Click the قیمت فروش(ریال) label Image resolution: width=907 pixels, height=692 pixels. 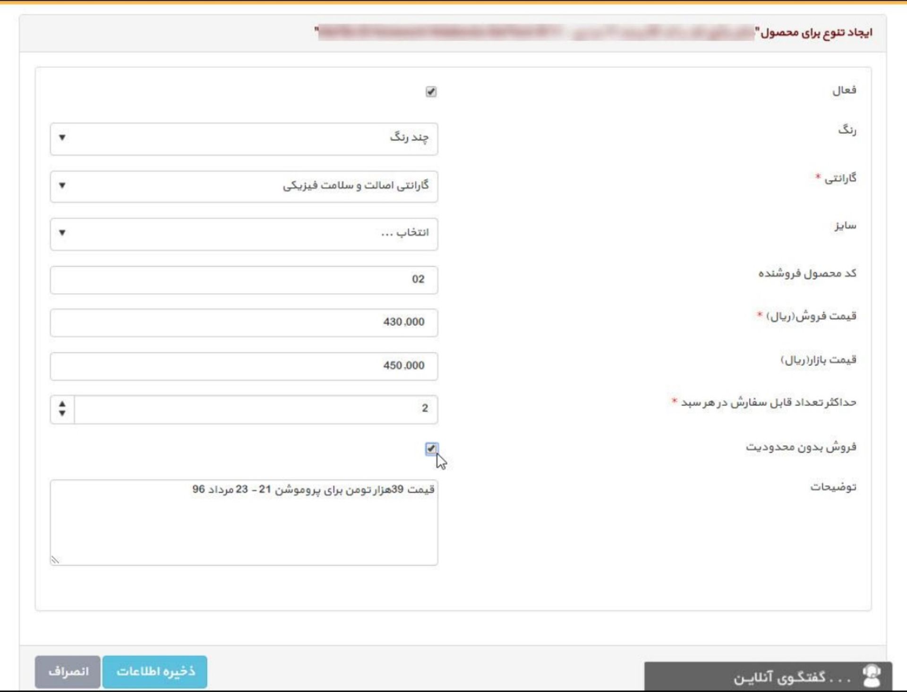[811, 316]
